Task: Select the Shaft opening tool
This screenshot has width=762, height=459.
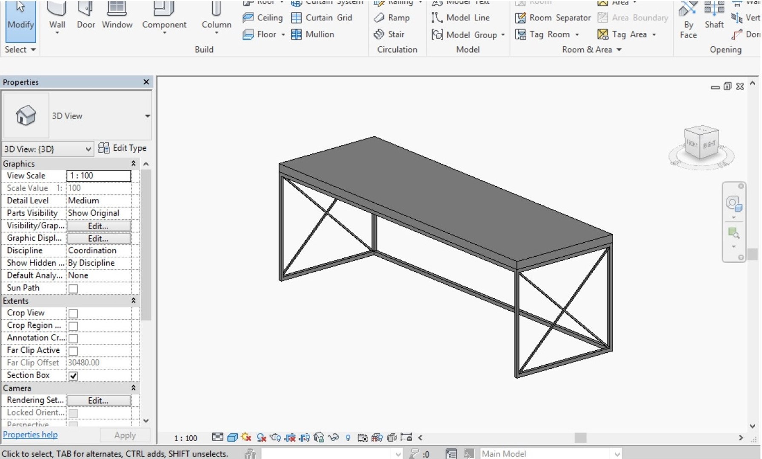Action: (x=714, y=15)
